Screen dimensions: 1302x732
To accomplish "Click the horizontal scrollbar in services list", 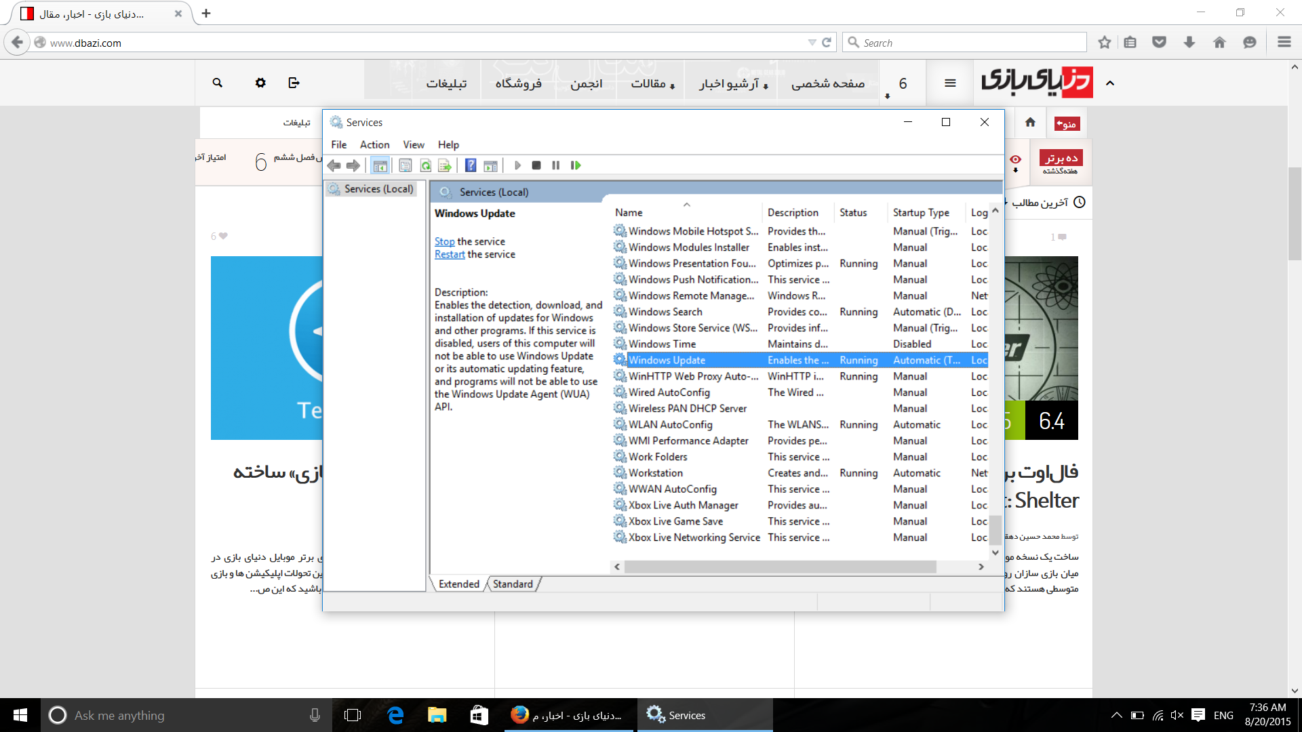I will (x=780, y=567).
